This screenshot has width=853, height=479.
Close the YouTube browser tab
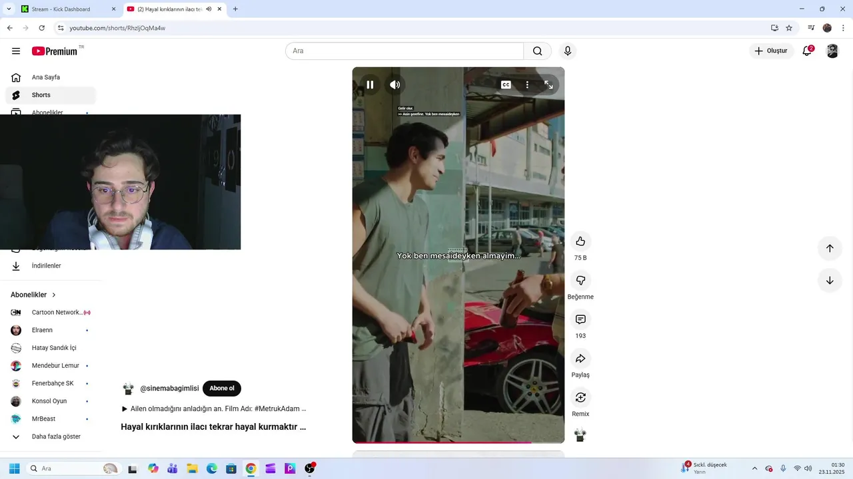219,9
